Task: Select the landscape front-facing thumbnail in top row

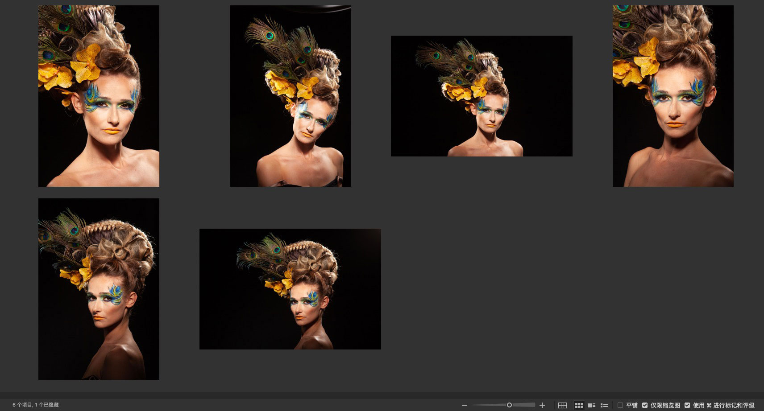Action: pyautogui.click(x=482, y=96)
